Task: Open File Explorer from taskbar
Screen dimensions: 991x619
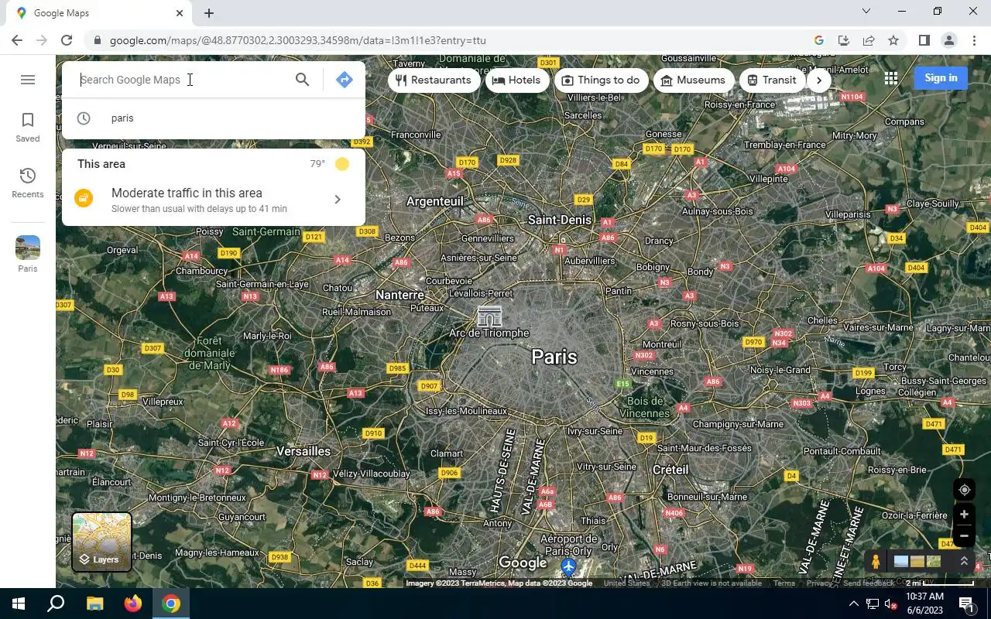Action: [94, 604]
